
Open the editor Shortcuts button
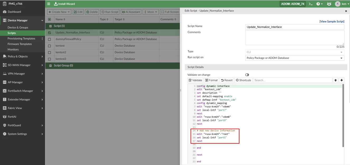(243, 80)
